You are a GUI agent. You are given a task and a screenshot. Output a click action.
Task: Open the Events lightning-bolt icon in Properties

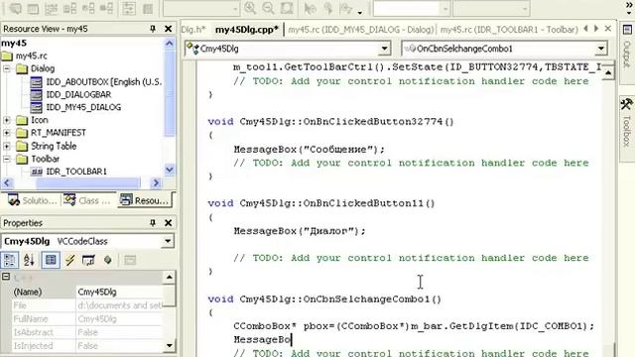pos(70,260)
